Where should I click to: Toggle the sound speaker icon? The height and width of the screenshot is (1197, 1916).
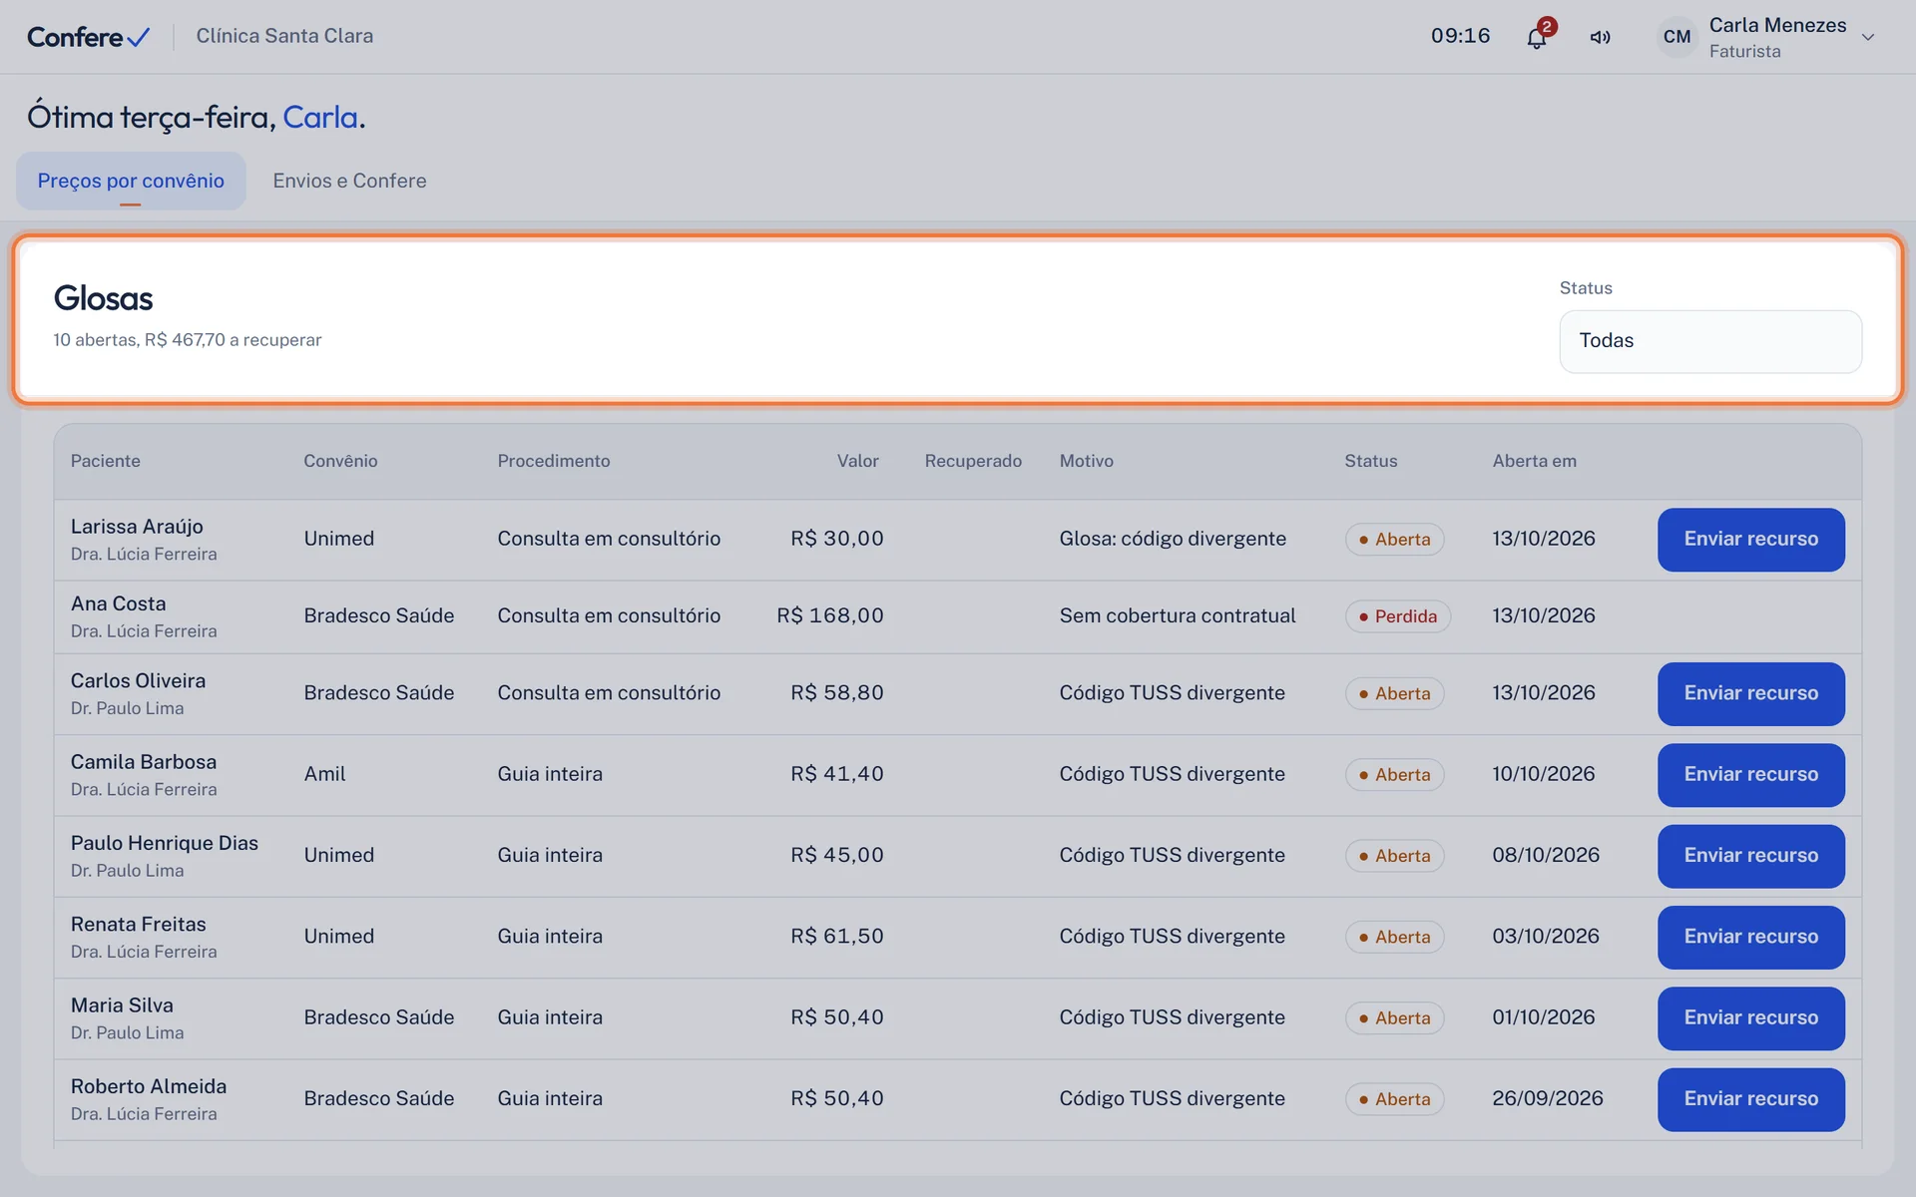click(1600, 37)
